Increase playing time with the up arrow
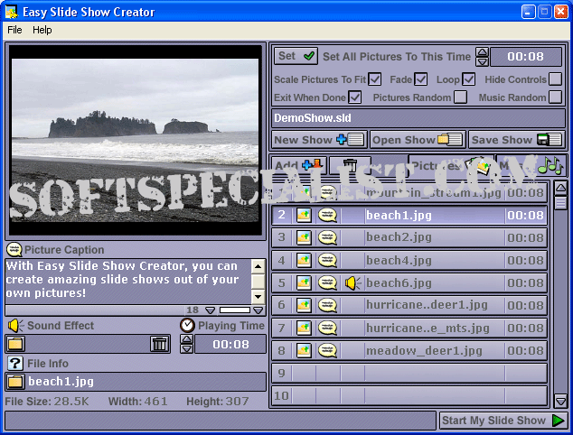This screenshot has height=435, width=573. 187,339
